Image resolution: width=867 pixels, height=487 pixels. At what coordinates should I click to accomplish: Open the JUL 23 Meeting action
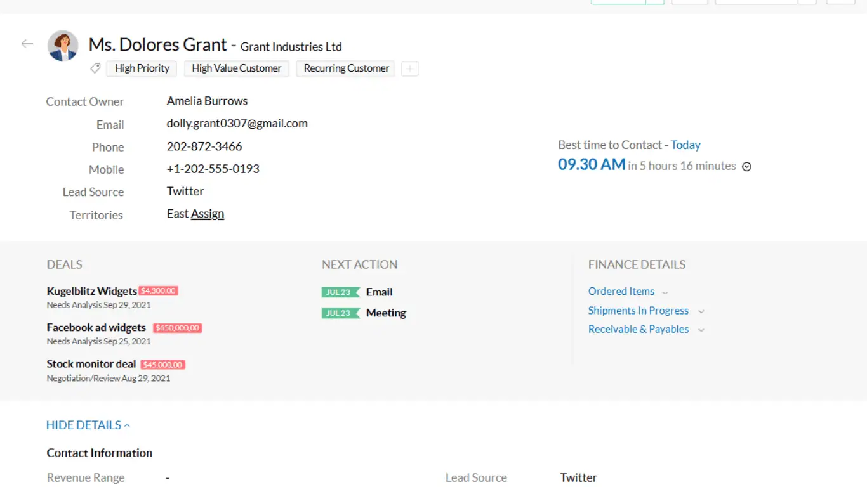(x=386, y=313)
